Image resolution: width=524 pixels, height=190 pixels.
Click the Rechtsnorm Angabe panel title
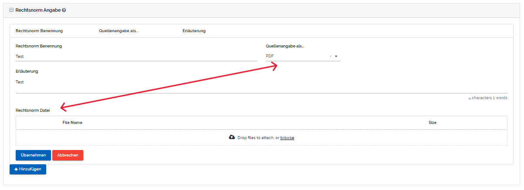38,10
